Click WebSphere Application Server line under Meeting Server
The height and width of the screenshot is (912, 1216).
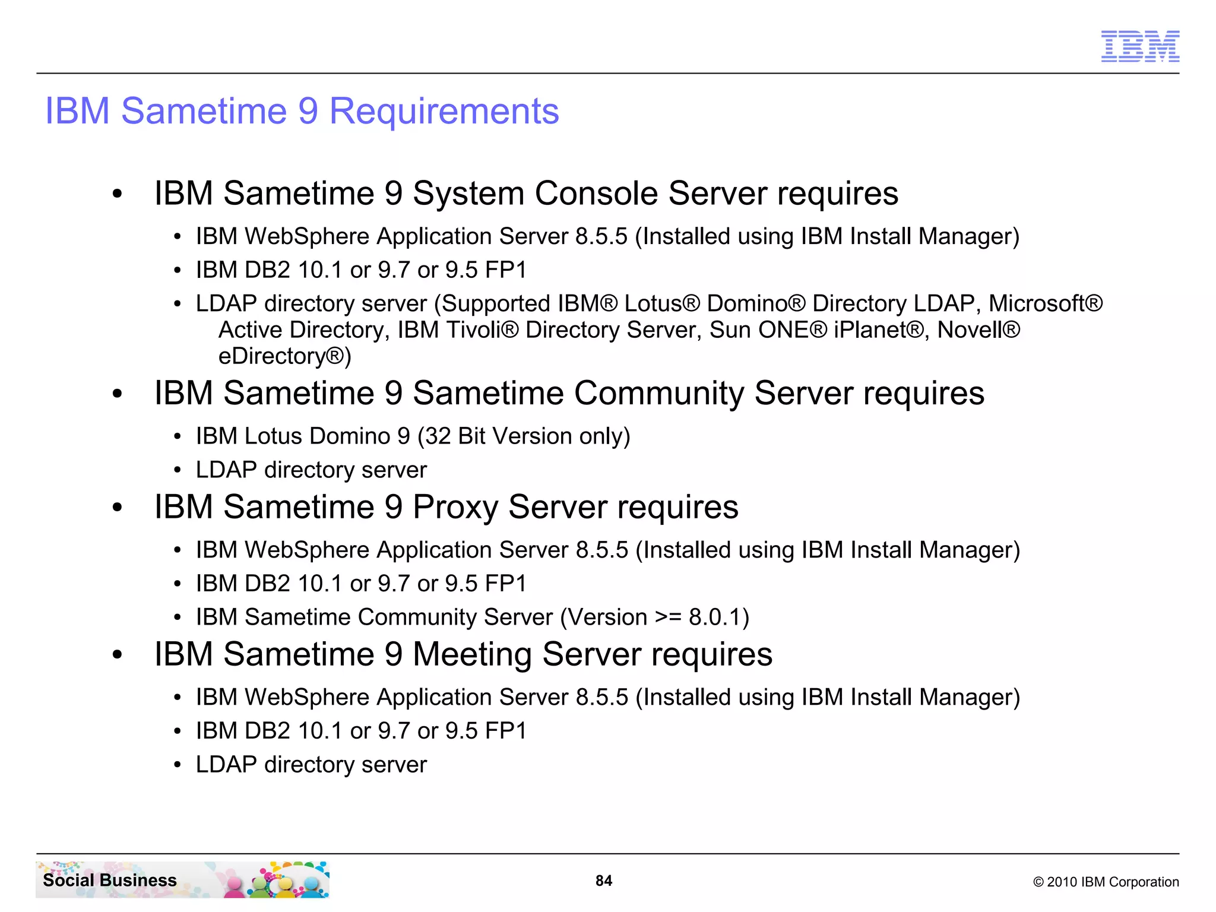608,697
